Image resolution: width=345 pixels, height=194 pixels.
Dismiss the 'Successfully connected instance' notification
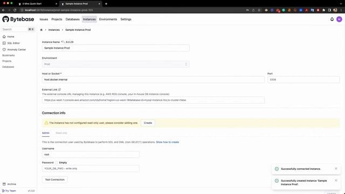336,169
